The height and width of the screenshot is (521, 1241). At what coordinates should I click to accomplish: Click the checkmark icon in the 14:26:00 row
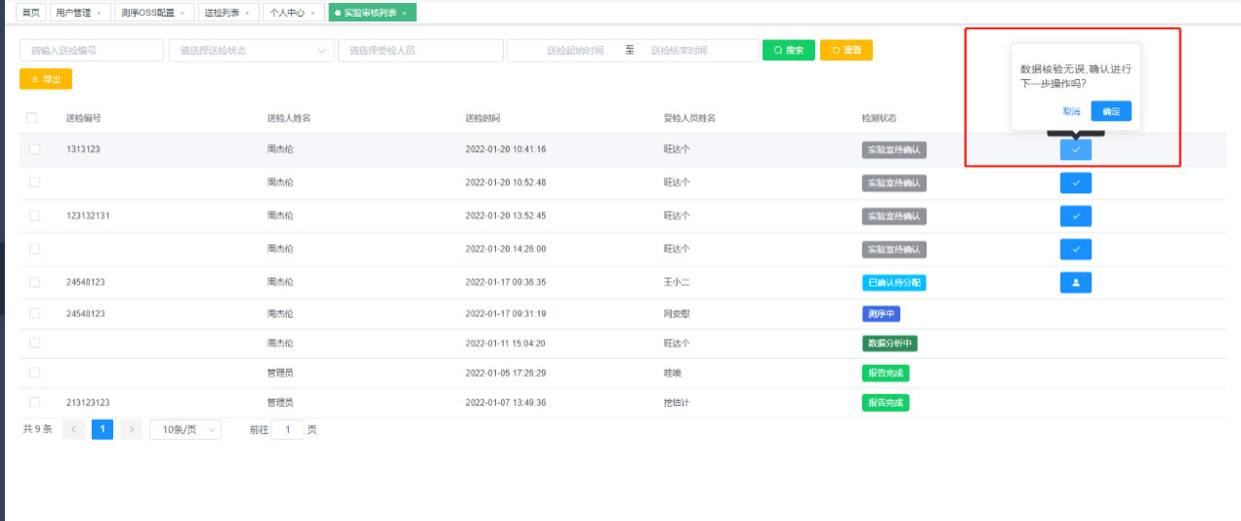(1075, 249)
